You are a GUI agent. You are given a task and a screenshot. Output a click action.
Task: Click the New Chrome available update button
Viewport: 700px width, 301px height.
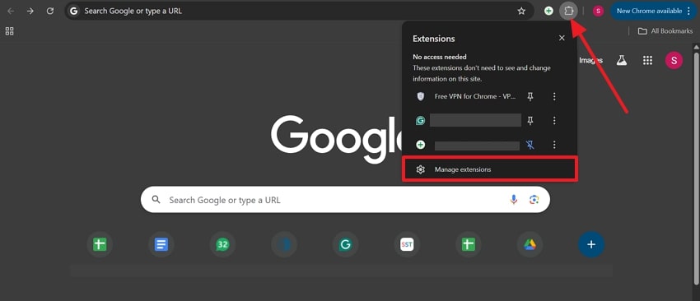point(652,12)
